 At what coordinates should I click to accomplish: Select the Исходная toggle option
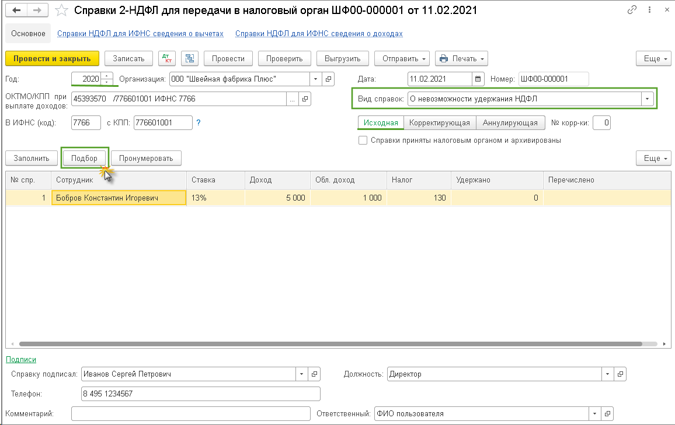381,123
